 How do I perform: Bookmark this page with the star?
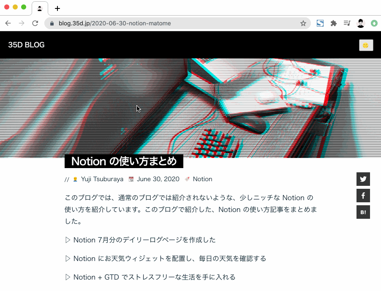(303, 23)
